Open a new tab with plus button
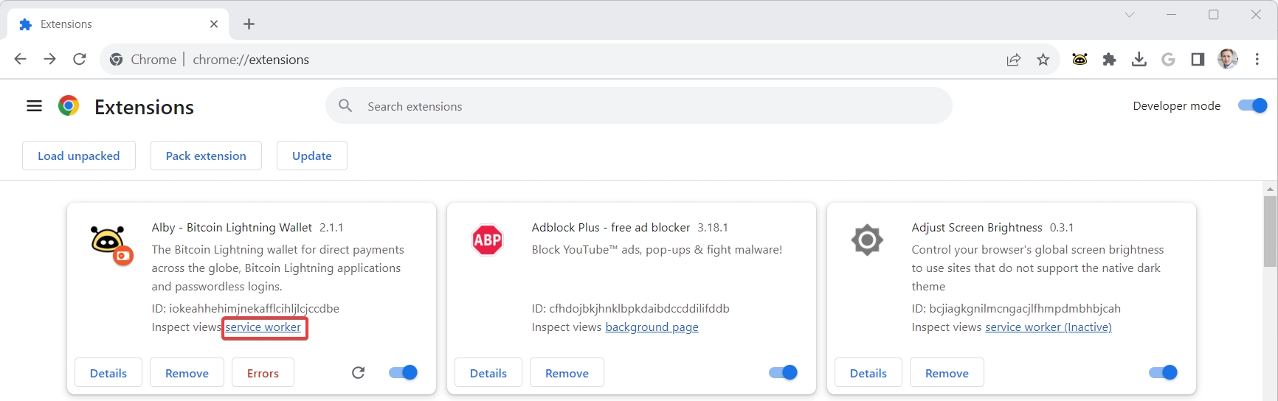The width and height of the screenshot is (1278, 401). pyautogui.click(x=249, y=24)
